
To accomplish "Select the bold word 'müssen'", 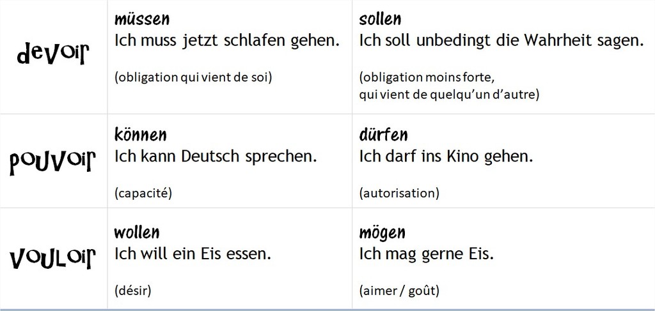I will (x=141, y=20).
